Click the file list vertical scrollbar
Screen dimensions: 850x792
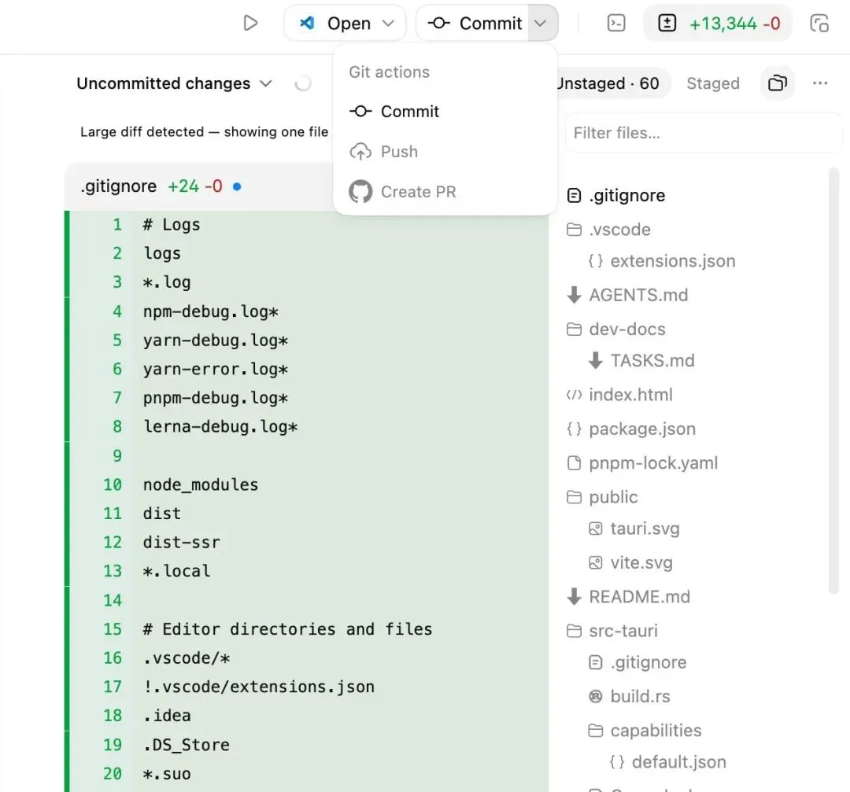[833, 378]
